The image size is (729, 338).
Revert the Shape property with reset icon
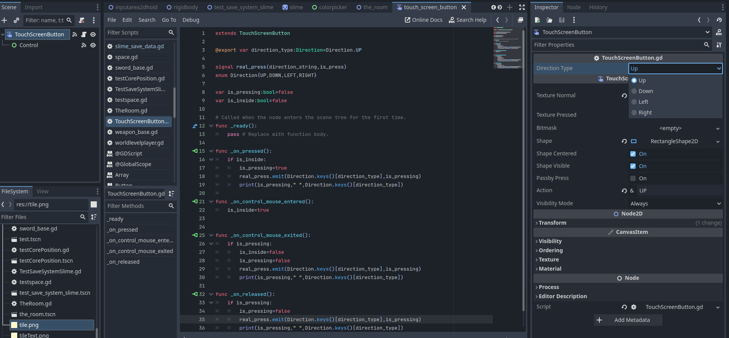point(624,141)
